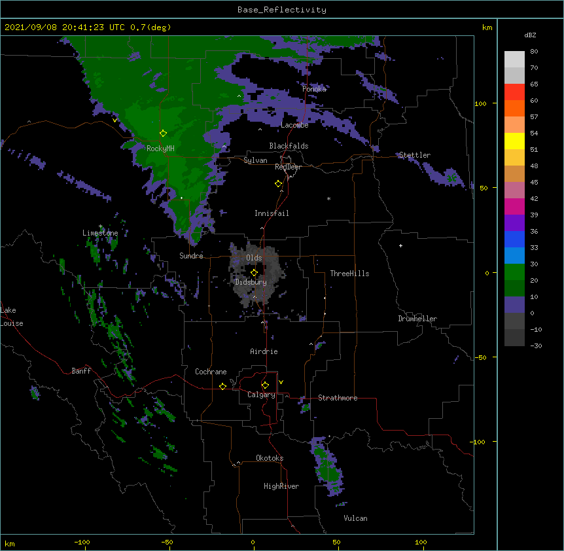
Task: Click the Limestone label
Action: [x=100, y=233]
